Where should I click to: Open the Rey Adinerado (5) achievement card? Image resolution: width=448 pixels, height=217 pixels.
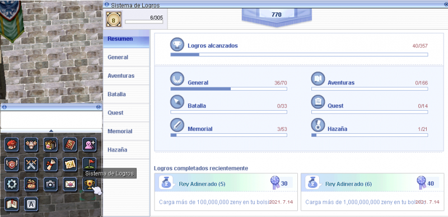click(226, 192)
